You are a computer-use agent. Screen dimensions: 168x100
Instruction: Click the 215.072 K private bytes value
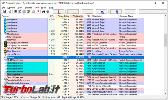(x=65, y=34)
